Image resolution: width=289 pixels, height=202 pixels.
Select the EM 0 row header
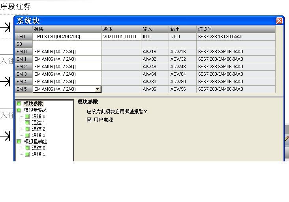pyautogui.click(x=24, y=52)
